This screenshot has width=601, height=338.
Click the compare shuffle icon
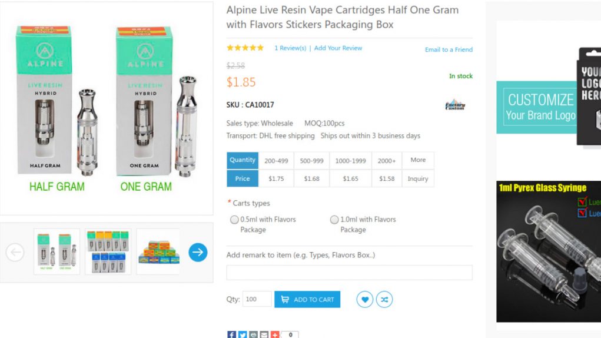[x=384, y=300]
